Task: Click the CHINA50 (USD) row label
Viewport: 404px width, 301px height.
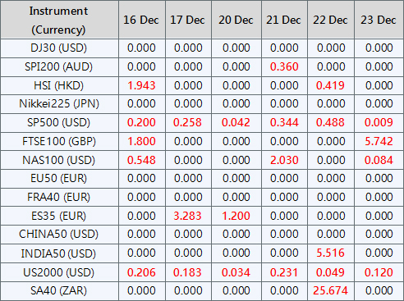Action: (58, 234)
